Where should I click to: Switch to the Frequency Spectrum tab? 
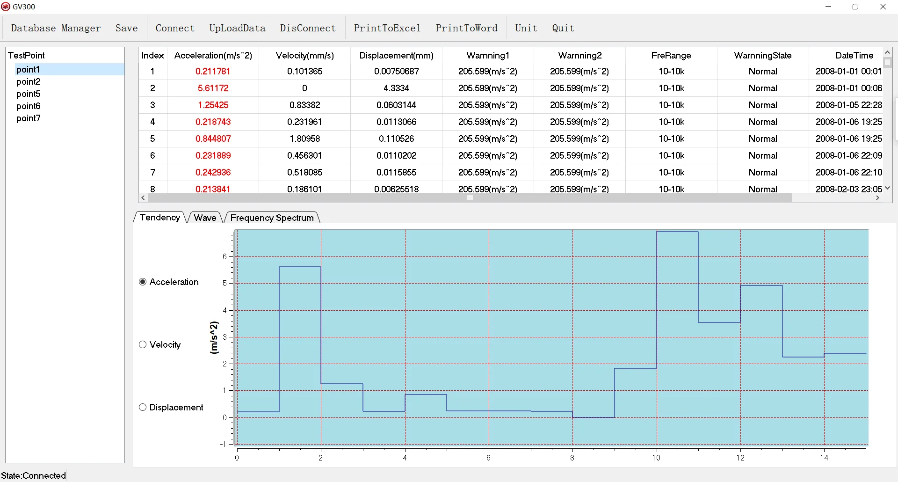[272, 218]
